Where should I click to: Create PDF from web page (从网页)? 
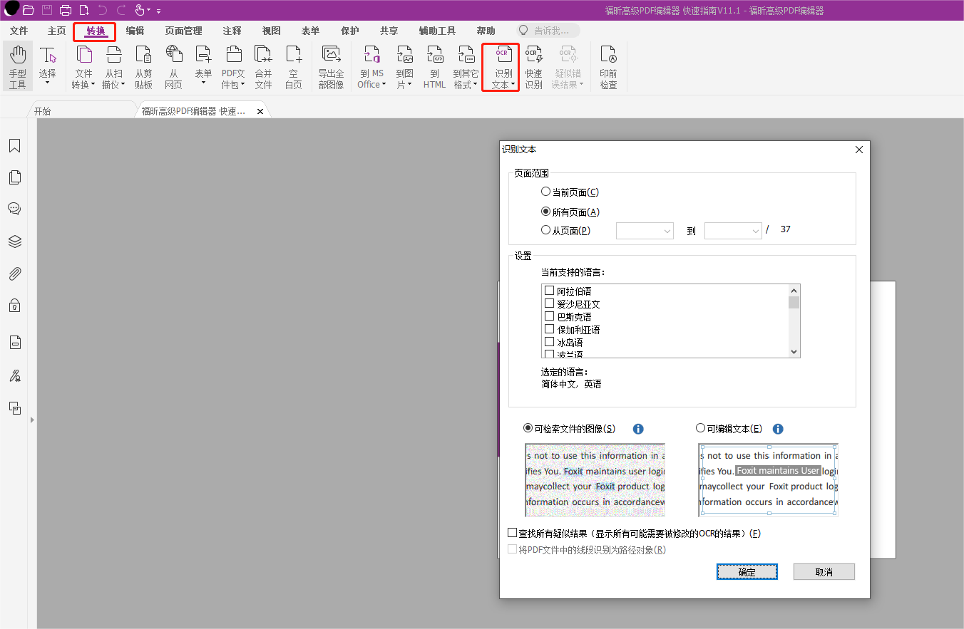pos(173,66)
